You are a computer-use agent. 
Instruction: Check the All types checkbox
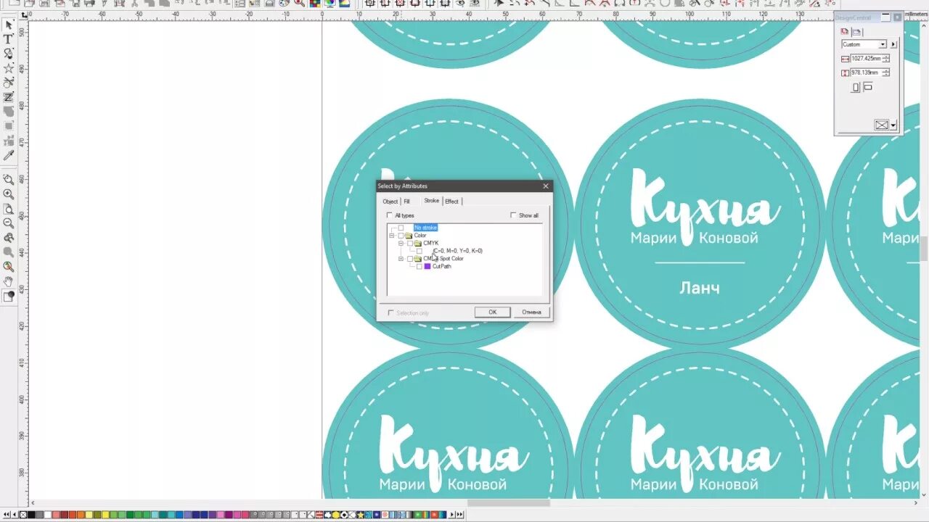pyautogui.click(x=390, y=215)
